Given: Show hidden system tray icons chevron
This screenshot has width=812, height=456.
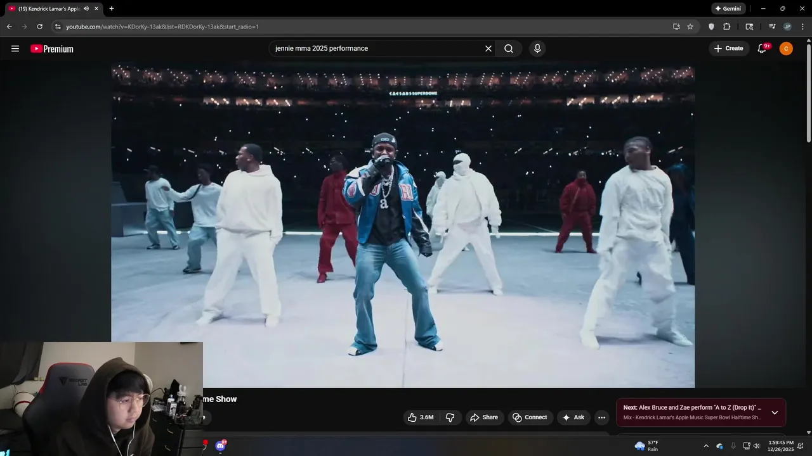Looking at the screenshot, I should pos(706,446).
